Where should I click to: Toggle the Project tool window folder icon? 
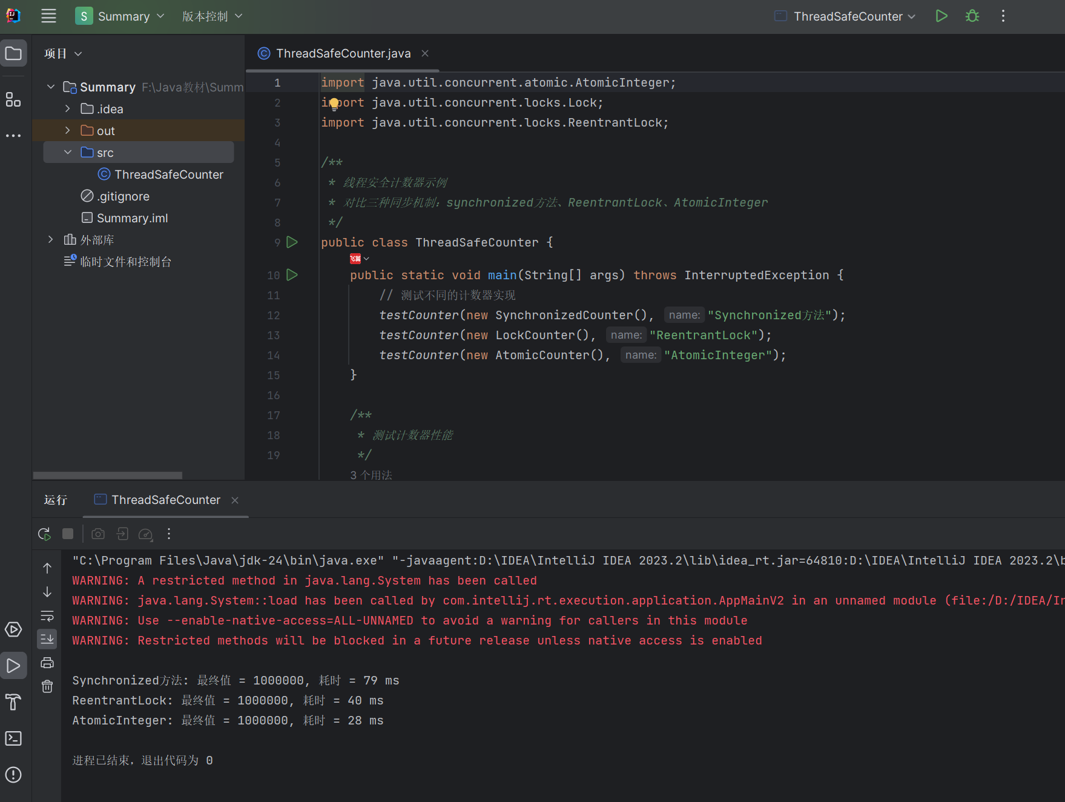coord(13,54)
